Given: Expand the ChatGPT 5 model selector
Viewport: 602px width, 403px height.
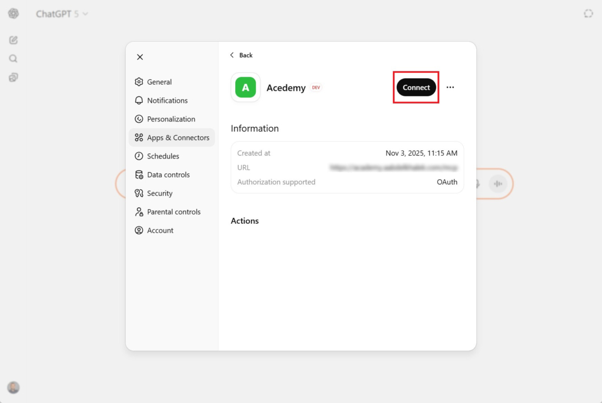Looking at the screenshot, I should coord(62,14).
